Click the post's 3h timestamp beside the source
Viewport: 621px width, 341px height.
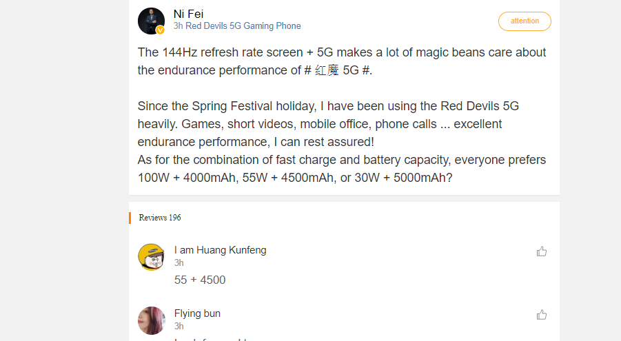178,26
